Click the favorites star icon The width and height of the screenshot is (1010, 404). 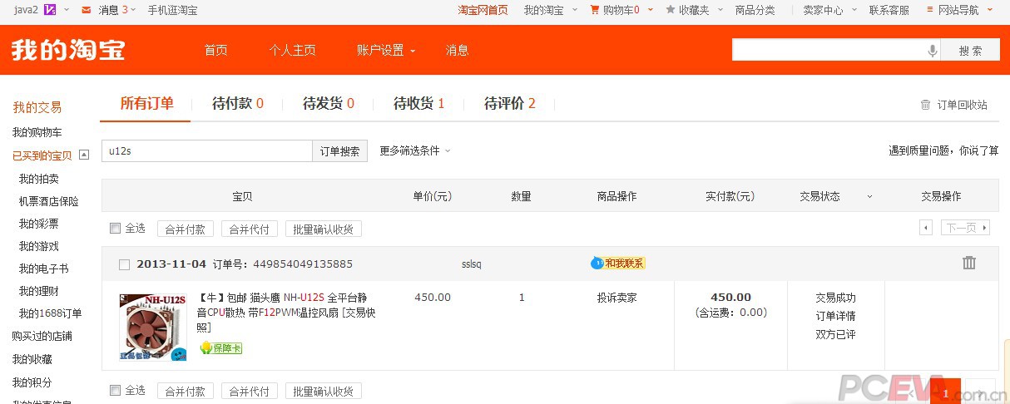point(671,10)
